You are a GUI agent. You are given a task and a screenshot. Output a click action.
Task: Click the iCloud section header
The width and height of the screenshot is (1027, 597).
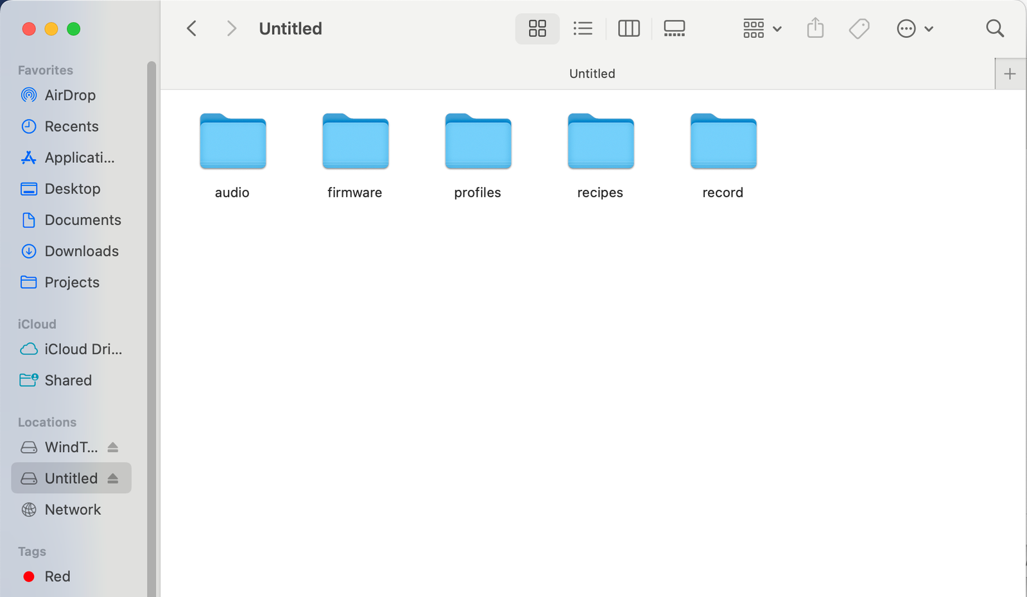coord(37,324)
